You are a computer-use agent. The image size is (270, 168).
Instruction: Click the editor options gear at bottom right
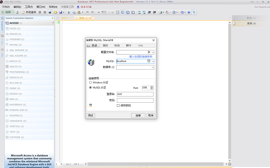(x=229, y=164)
